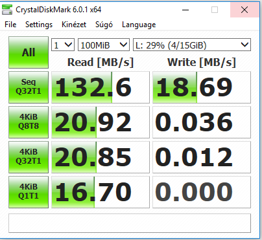Click the 4KiB Q8T8 write value 0.036
262x240 pixels.
click(x=202, y=122)
